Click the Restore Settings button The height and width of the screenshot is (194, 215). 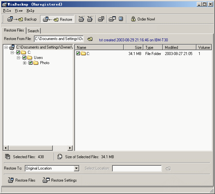pos(60,180)
